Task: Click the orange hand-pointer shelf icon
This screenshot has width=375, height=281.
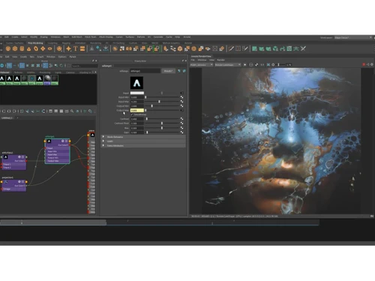Action: point(166,49)
